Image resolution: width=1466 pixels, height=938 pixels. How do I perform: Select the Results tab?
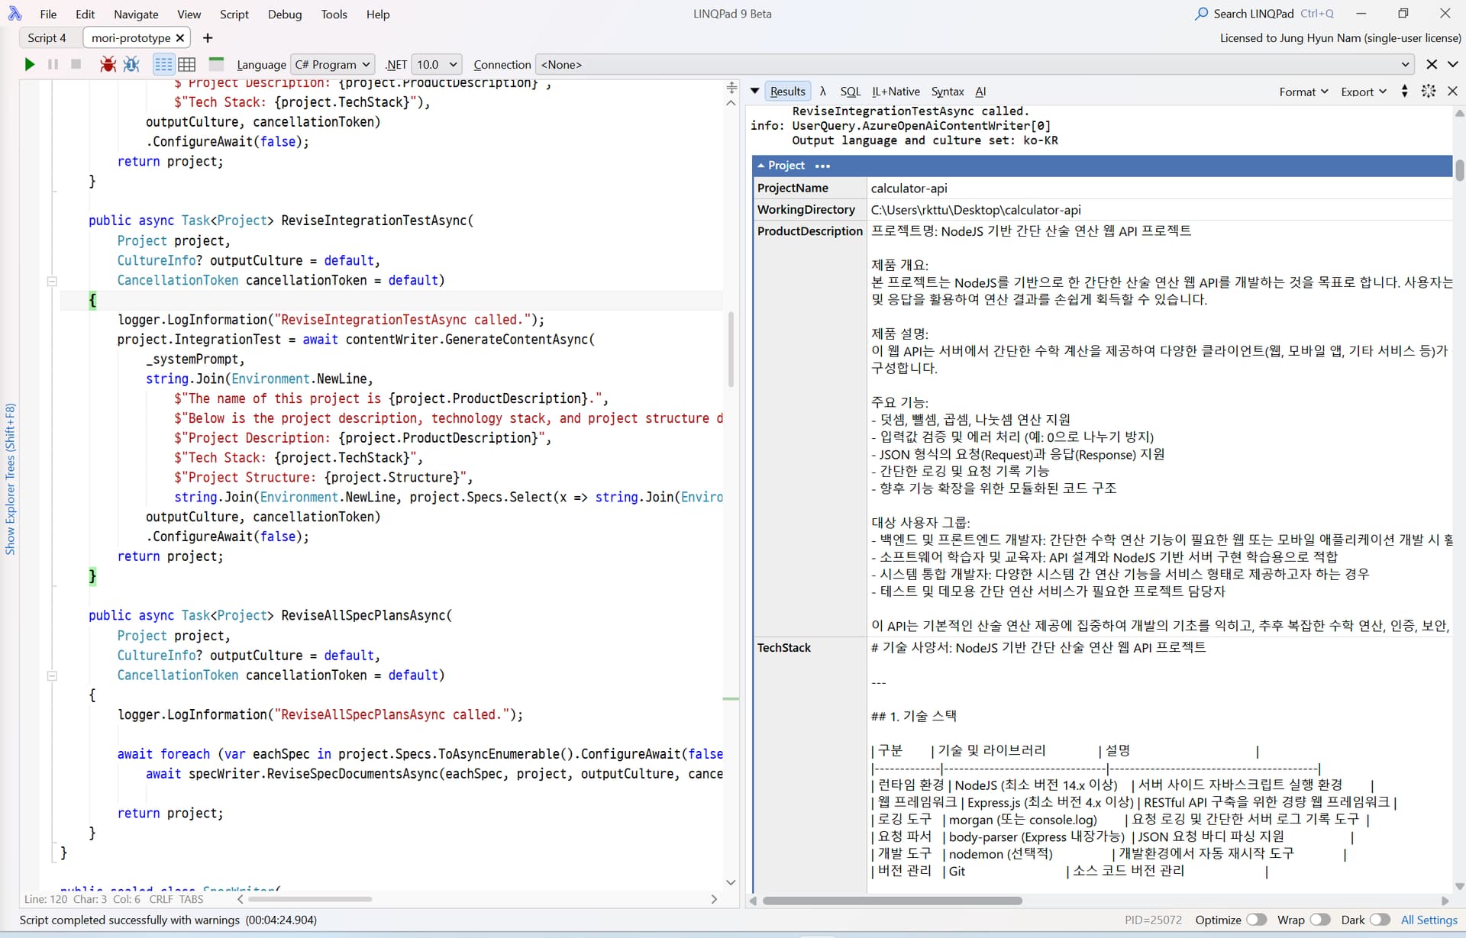click(x=787, y=91)
